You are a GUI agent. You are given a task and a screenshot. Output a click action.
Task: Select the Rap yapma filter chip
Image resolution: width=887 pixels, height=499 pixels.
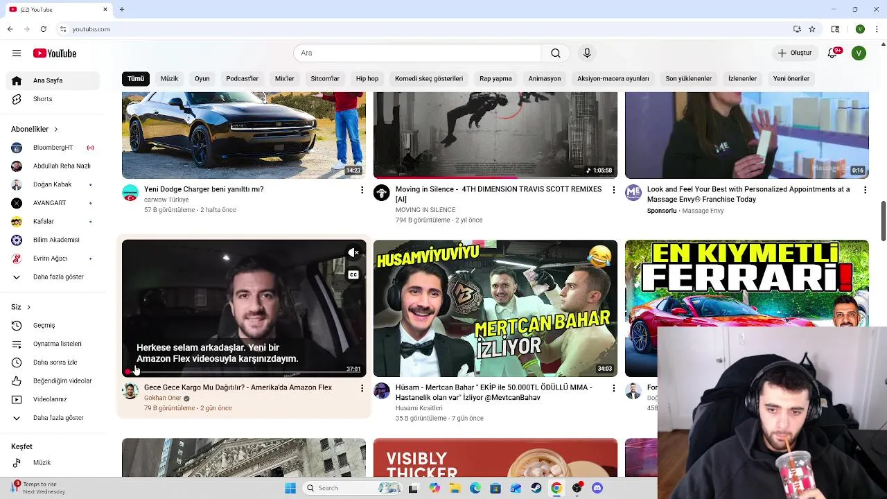[x=495, y=78]
